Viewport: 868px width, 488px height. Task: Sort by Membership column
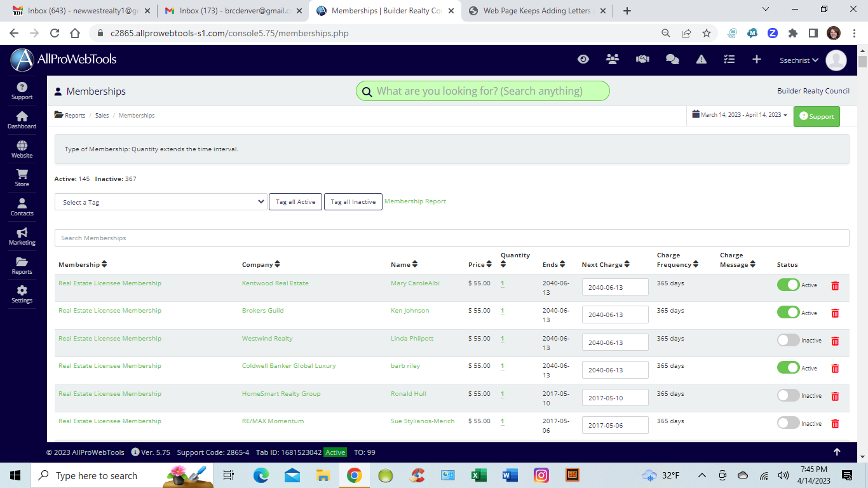tap(83, 264)
